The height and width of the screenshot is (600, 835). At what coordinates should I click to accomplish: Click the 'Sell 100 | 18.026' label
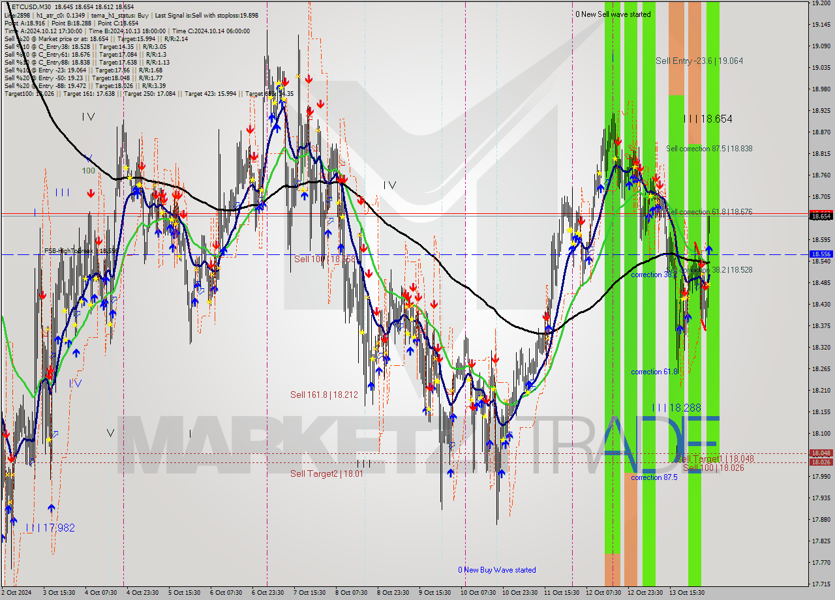pyautogui.click(x=714, y=468)
